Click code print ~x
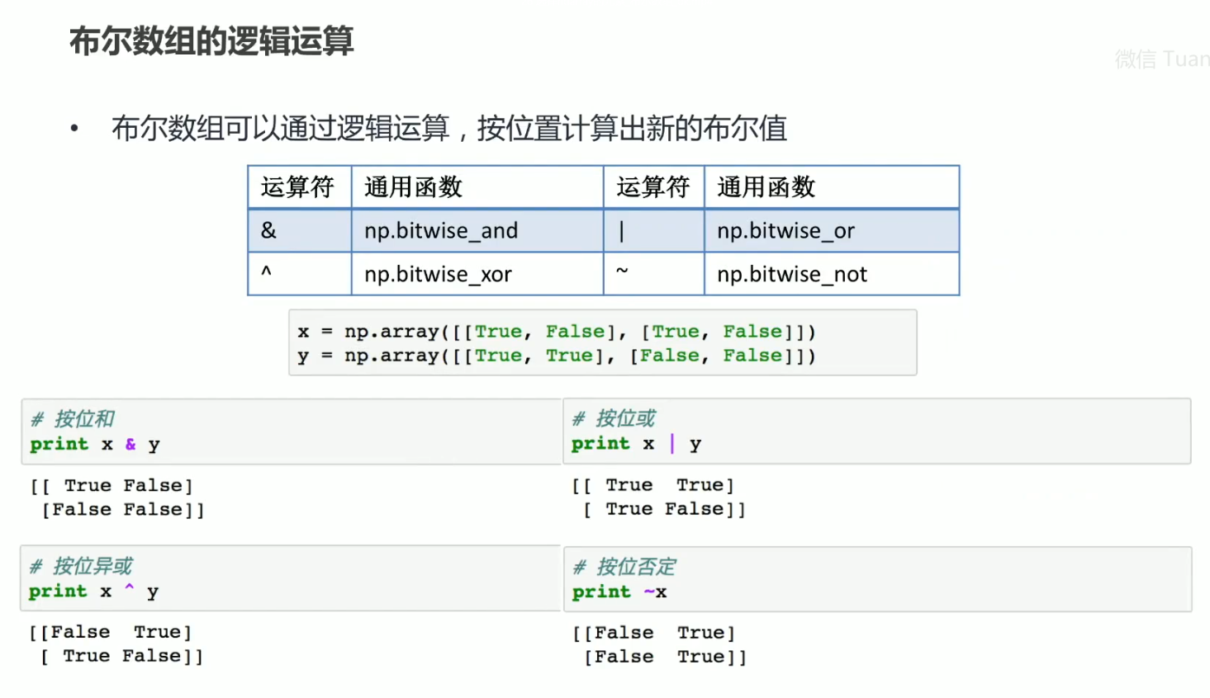 click(x=619, y=592)
